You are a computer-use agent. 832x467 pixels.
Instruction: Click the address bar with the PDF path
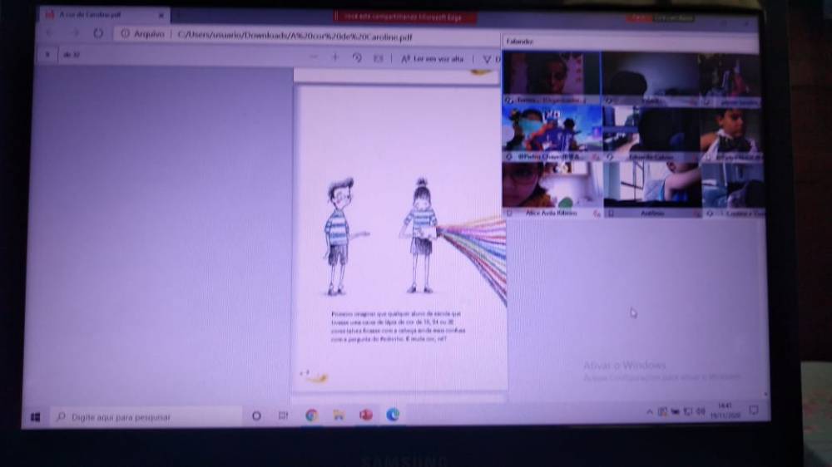[291, 36]
